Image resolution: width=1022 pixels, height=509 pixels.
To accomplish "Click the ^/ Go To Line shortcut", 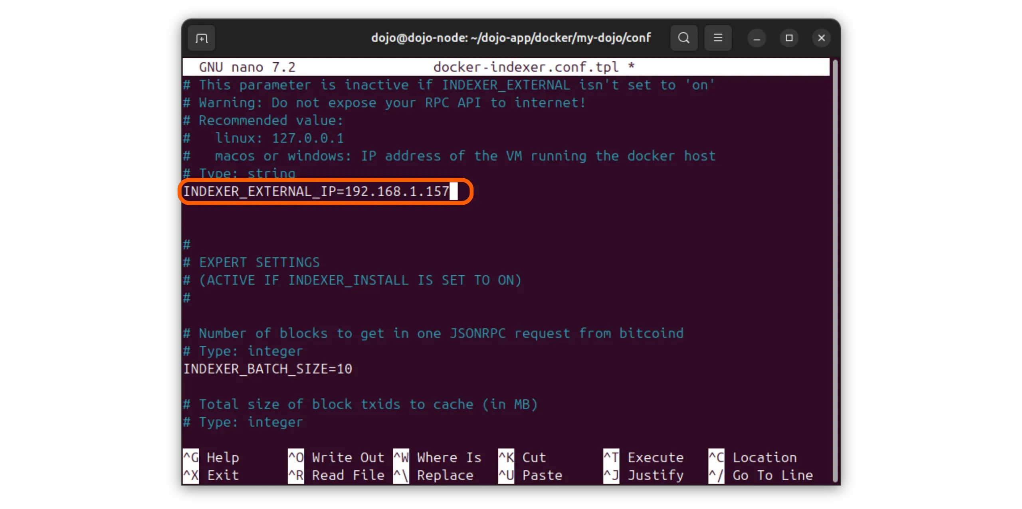I will coord(761,475).
